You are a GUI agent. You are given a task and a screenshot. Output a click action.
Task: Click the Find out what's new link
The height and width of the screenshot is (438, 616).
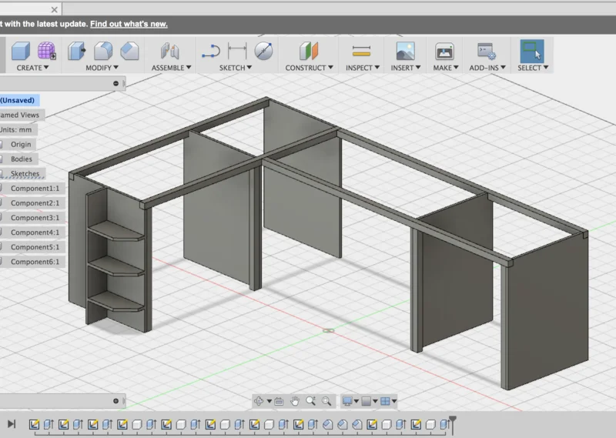(x=129, y=24)
